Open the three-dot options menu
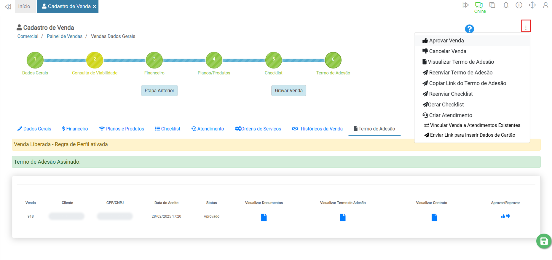Viewport: 552px width, 260px height. (526, 27)
